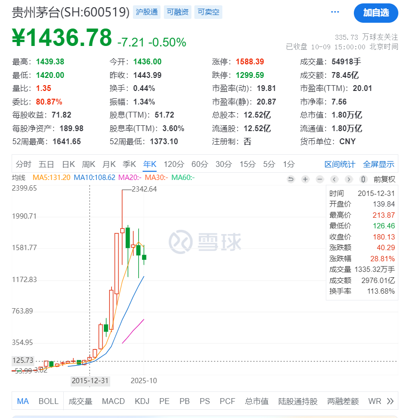Click the 加自选 button
Image resolution: width=408 pixels, height=418 pixels.
click(x=376, y=13)
